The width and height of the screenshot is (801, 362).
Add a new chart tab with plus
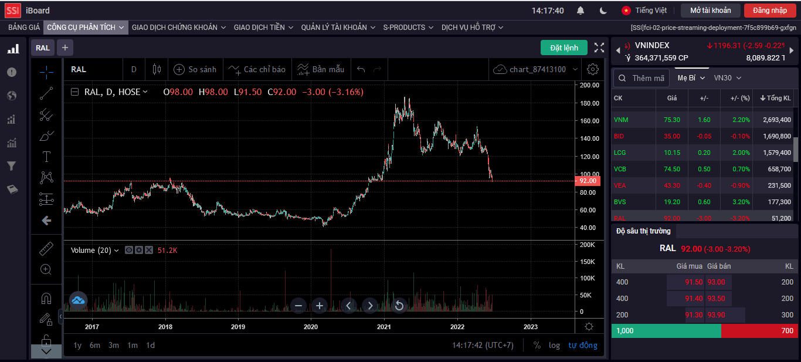click(65, 48)
